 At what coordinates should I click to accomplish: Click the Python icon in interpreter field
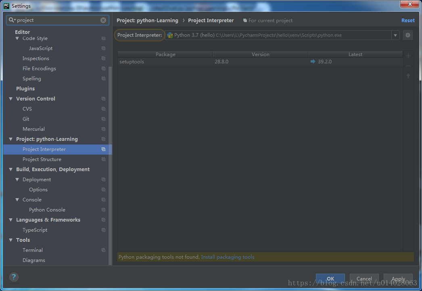point(170,35)
